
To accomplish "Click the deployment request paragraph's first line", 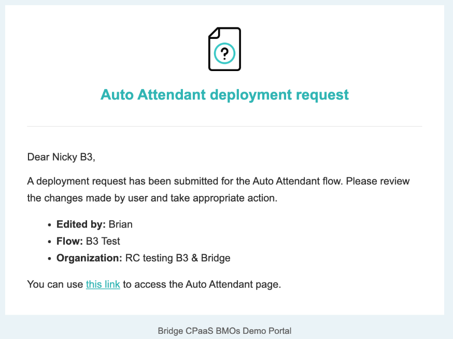I will pos(218,181).
